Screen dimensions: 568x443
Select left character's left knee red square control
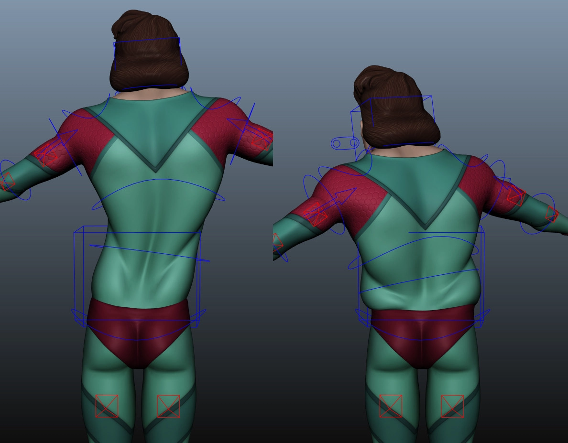point(107,406)
